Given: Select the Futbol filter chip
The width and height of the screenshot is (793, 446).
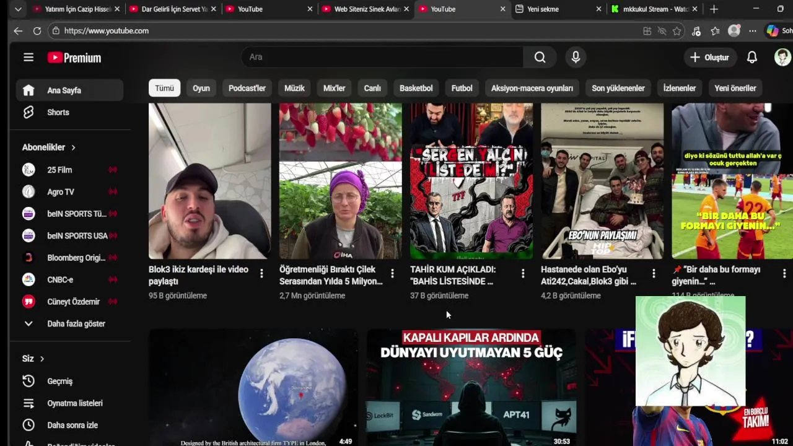Looking at the screenshot, I should [x=462, y=88].
